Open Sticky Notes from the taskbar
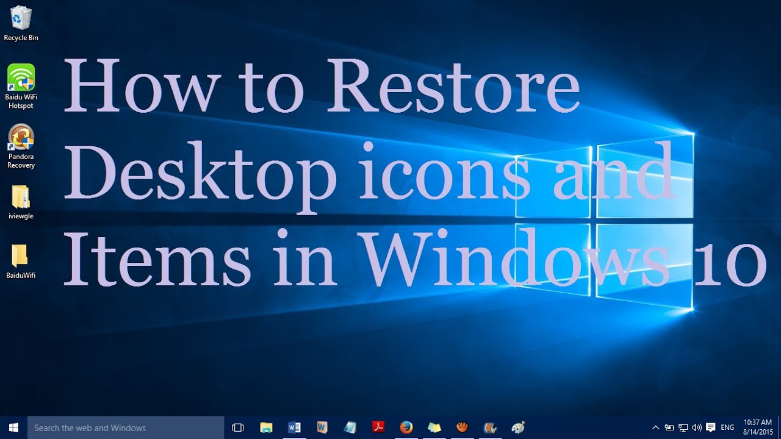The width and height of the screenshot is (781, 439). coord(434,427)
